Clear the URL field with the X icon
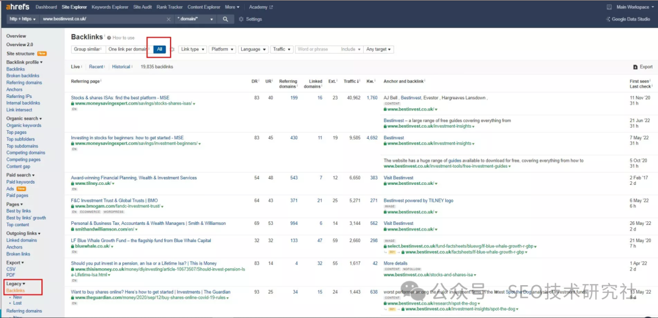658x318 pixels. (169, 19)
